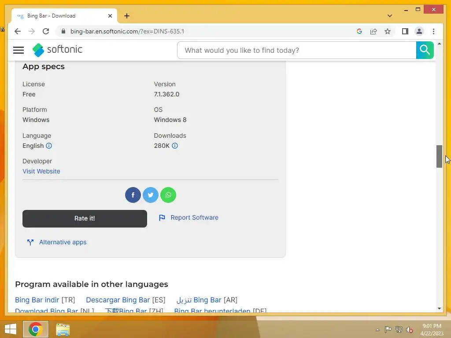View site information lock icon

[x=63, y=31]
